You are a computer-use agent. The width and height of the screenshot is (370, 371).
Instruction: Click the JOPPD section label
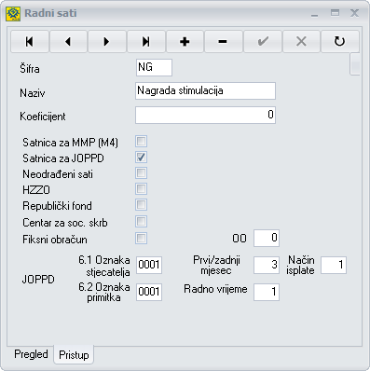(x=38, y=280)
